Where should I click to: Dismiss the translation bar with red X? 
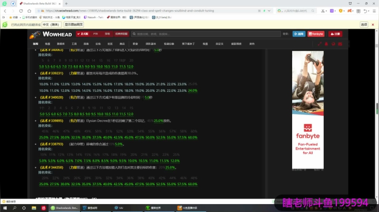coord(373,25)
